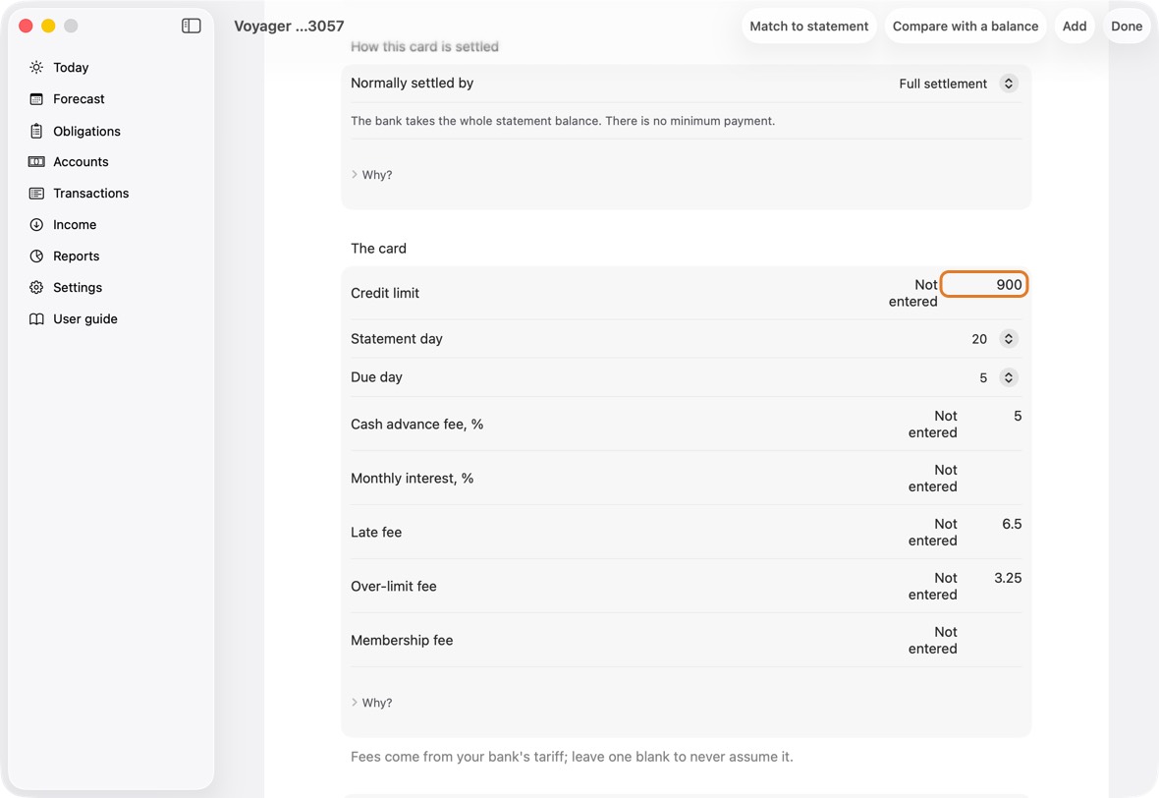Open User guide via its book icon

(36, 318)
